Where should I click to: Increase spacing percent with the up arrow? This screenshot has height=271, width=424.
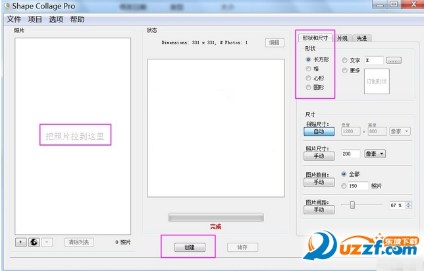coord(409,203)
